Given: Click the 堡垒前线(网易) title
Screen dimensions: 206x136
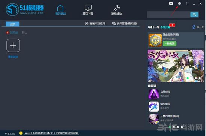Looking at the screenshot, I should [x=171, y=35].
